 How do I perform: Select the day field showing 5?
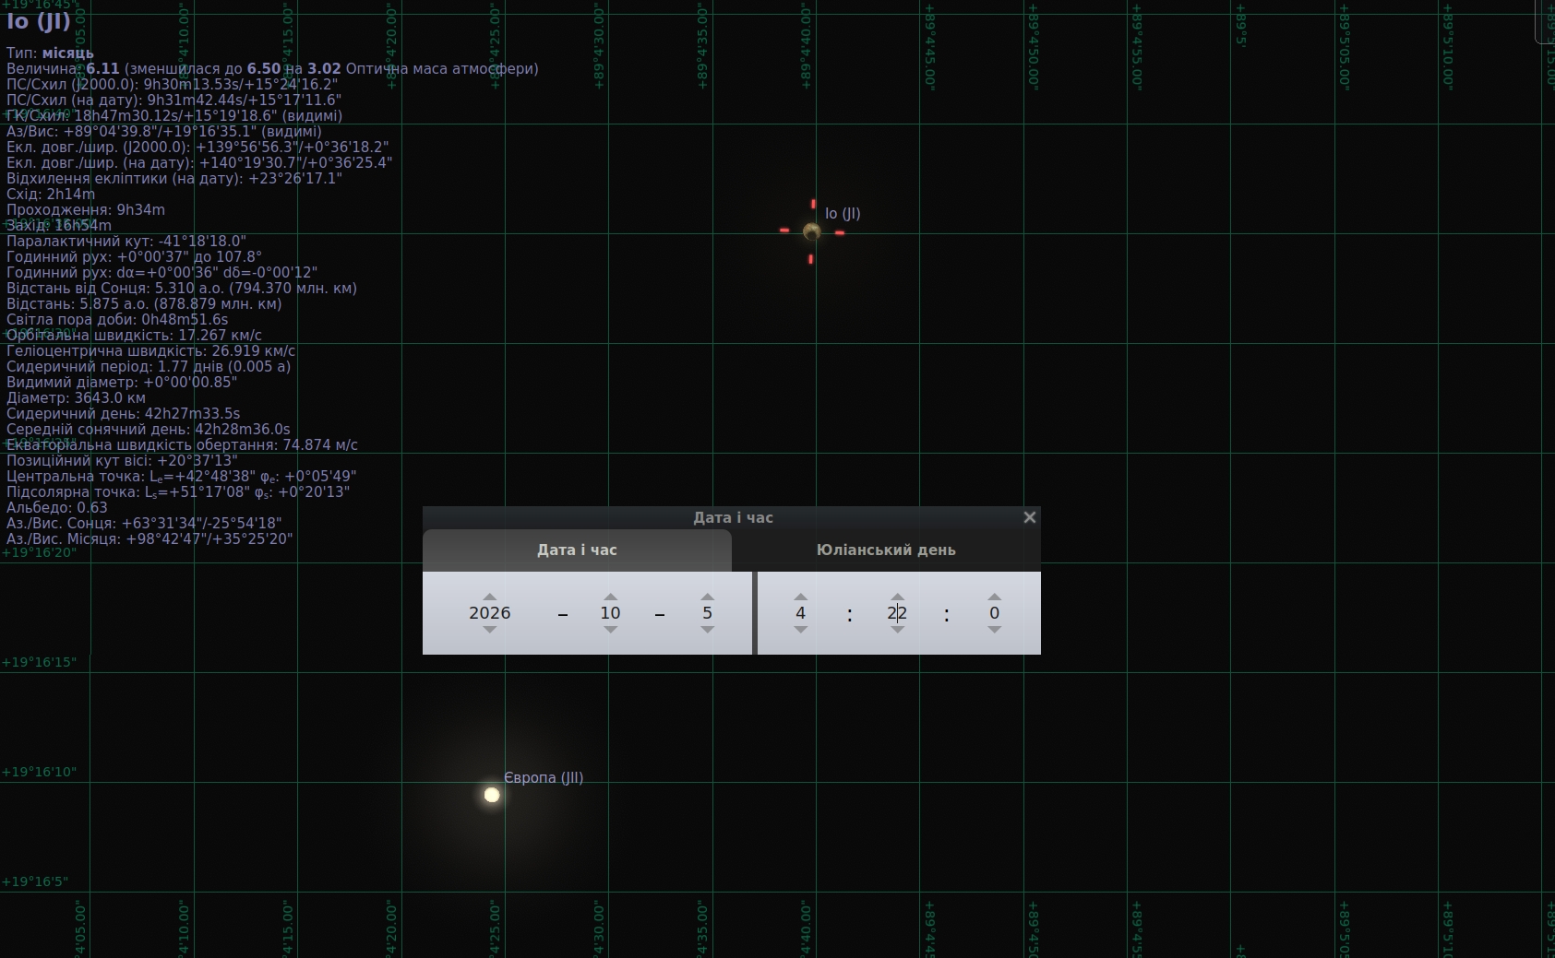click(707, 613)
